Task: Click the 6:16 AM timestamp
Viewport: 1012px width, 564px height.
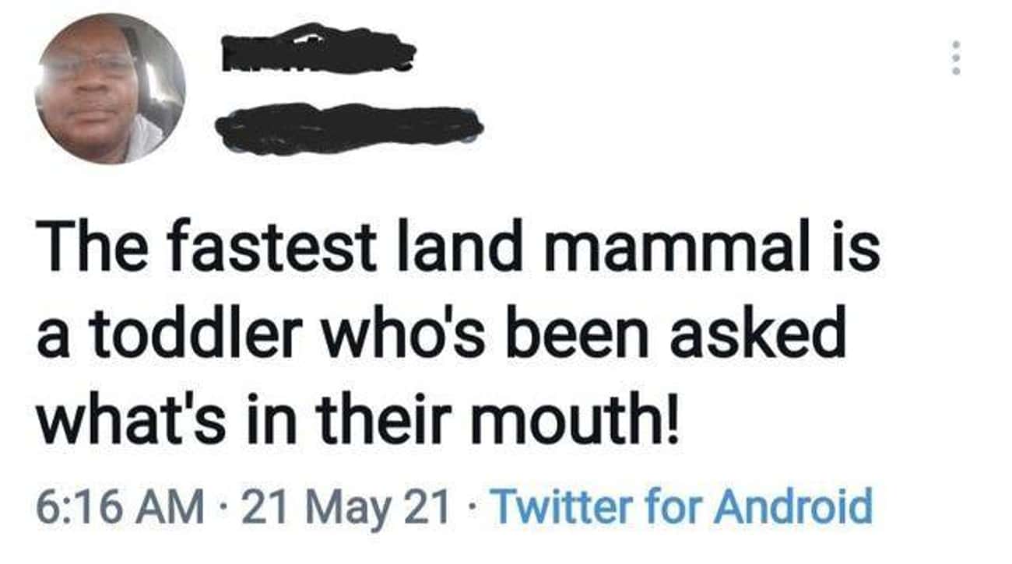Action: tap(120, 506)
